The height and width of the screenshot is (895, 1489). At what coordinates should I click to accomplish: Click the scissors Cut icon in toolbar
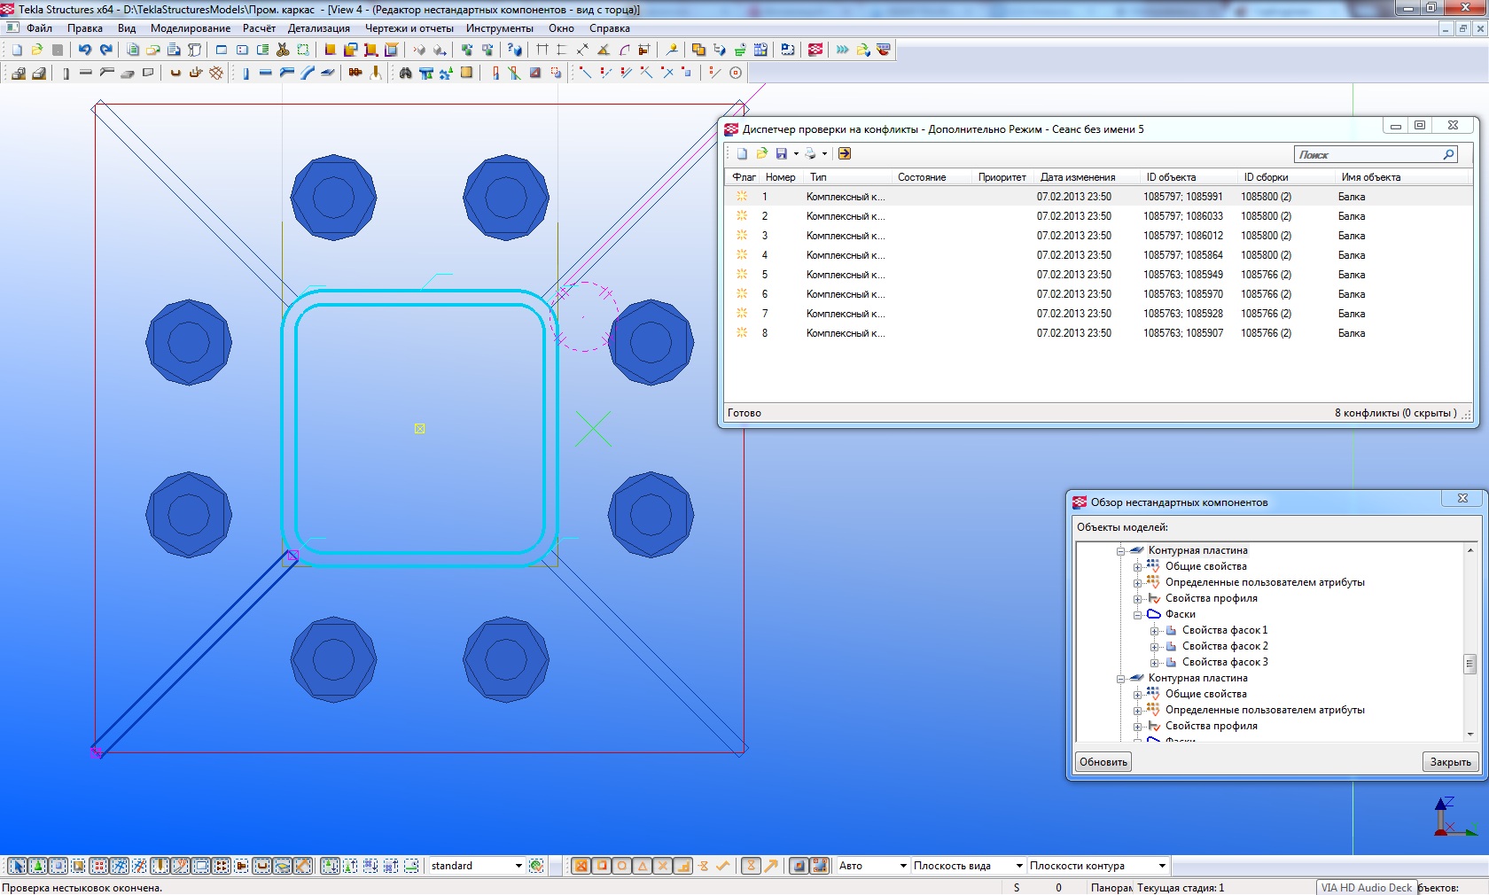283,50
